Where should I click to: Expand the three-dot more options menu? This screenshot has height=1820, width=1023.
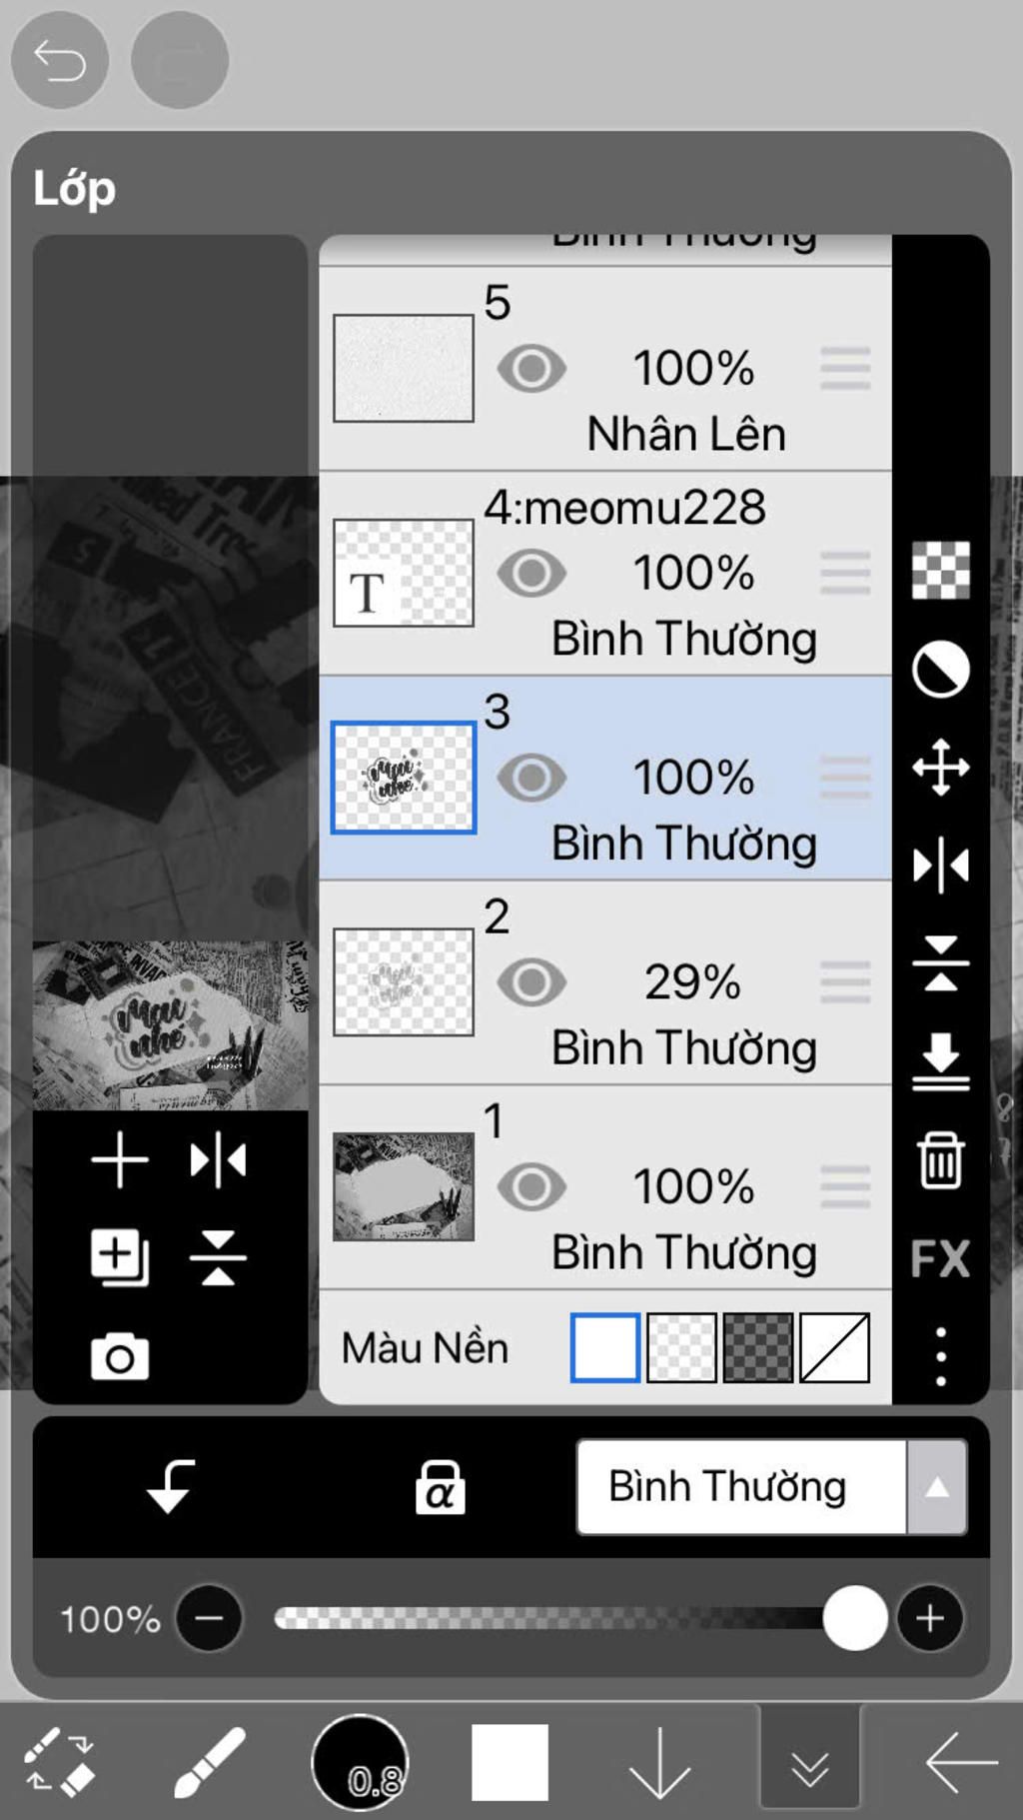(x=940, y=1356)
